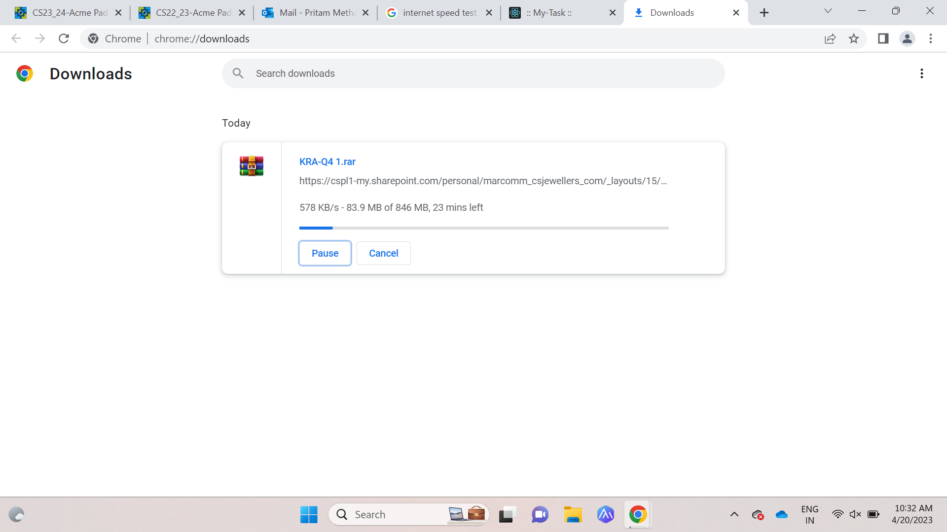Toggle the browser side panel

tap(883, 38)
